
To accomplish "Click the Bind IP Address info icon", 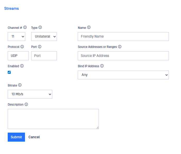I will tap(102, 66).
